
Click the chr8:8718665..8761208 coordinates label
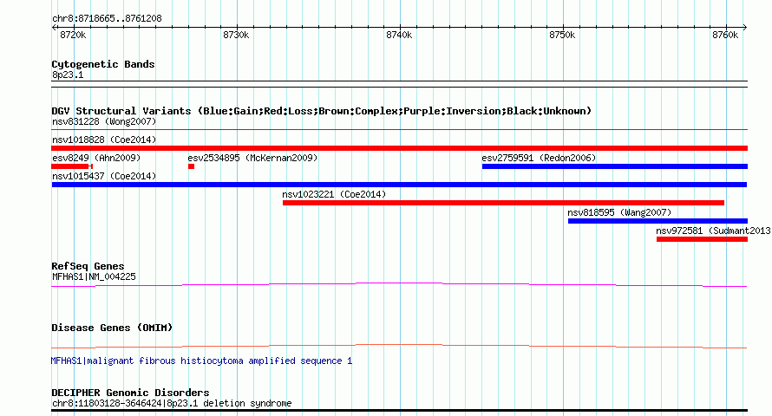107,19
